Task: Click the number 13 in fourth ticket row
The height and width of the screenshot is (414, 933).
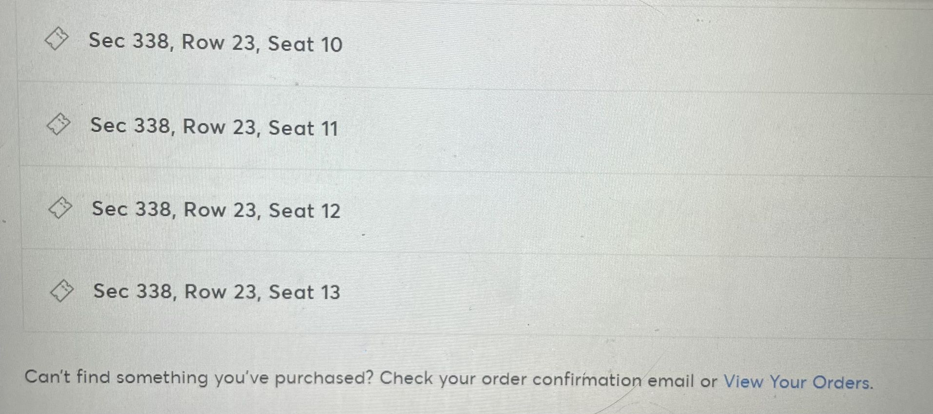Action: coord(330,292)
